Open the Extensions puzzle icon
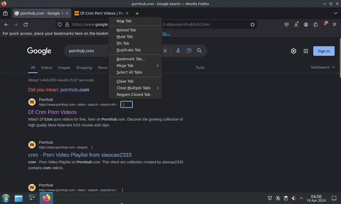 point(315,24)
